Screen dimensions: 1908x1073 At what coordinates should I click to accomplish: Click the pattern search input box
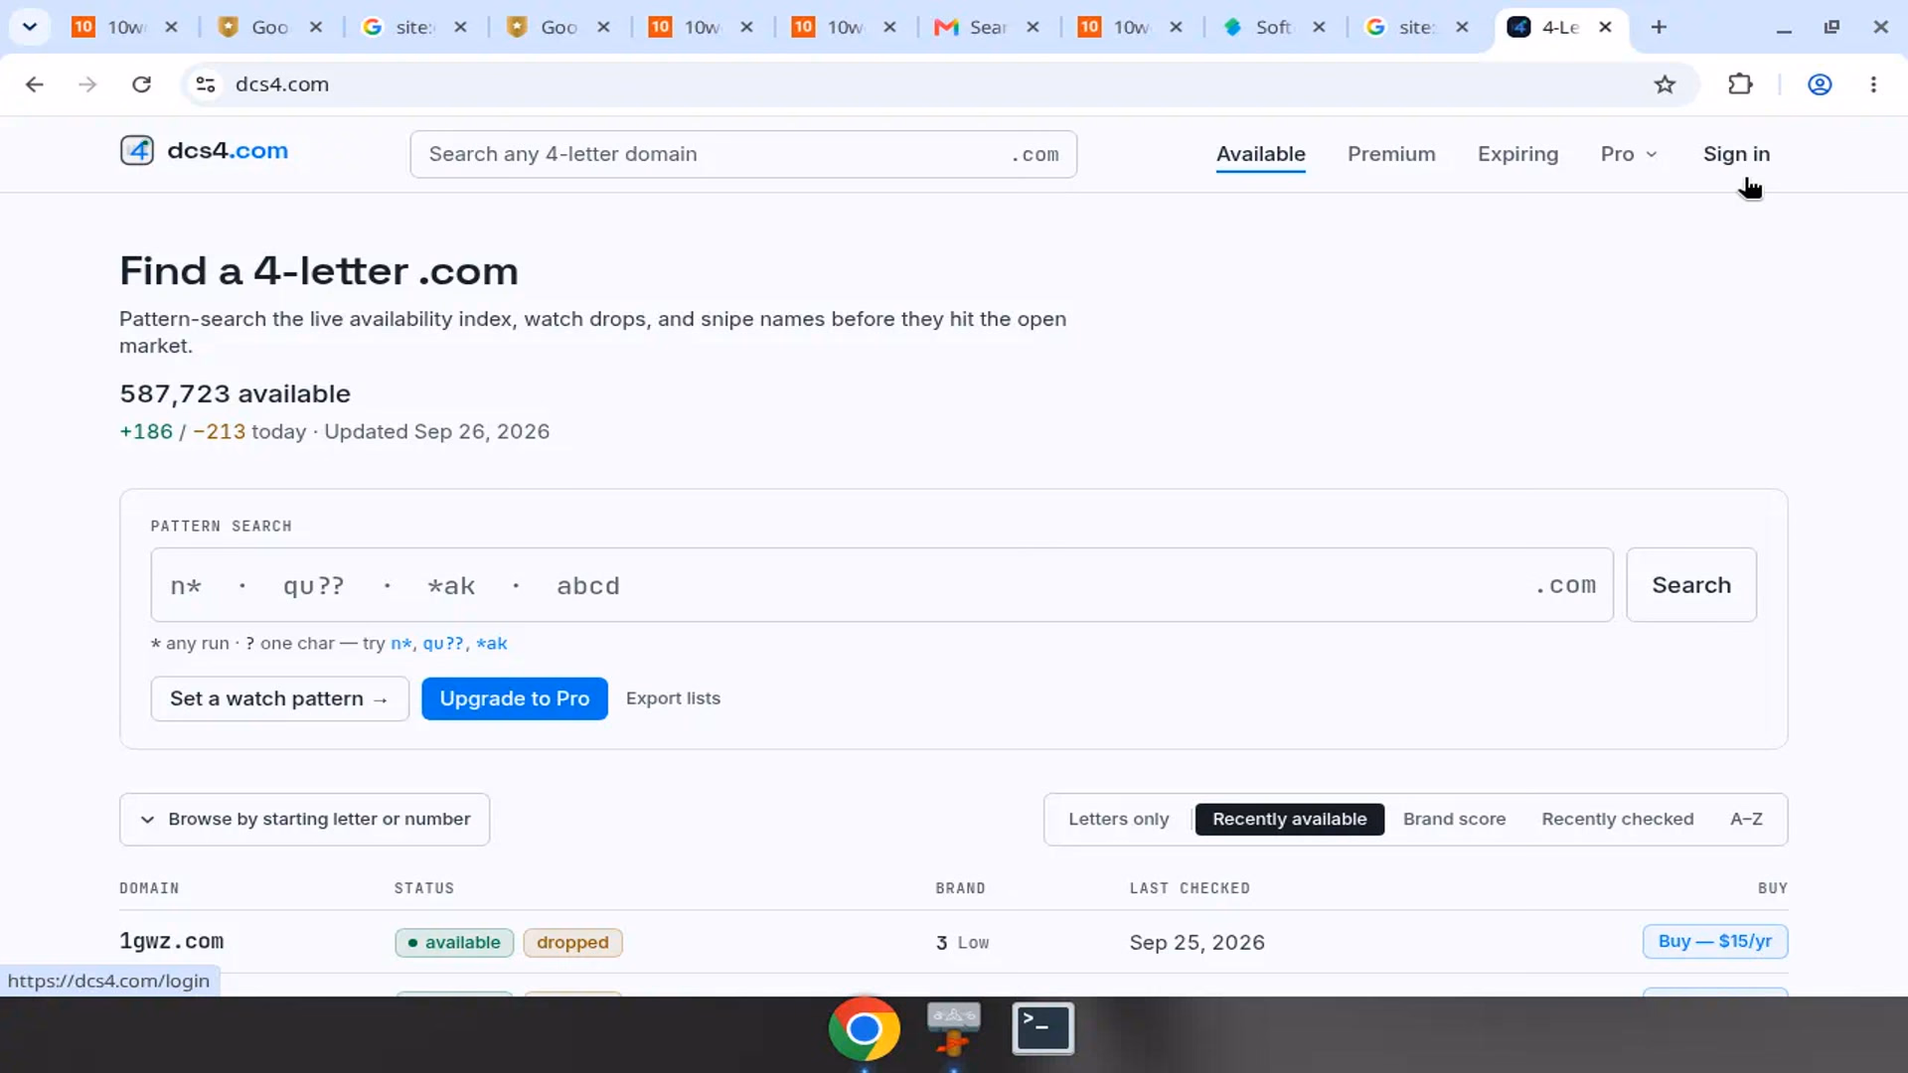click(881, 585)
